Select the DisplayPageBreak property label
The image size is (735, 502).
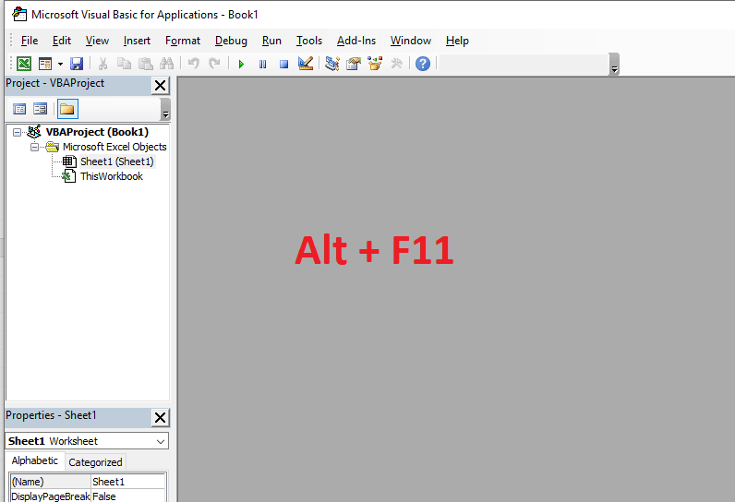51,496
